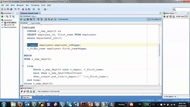Cut selection with scissors icon

click(23, 9)
